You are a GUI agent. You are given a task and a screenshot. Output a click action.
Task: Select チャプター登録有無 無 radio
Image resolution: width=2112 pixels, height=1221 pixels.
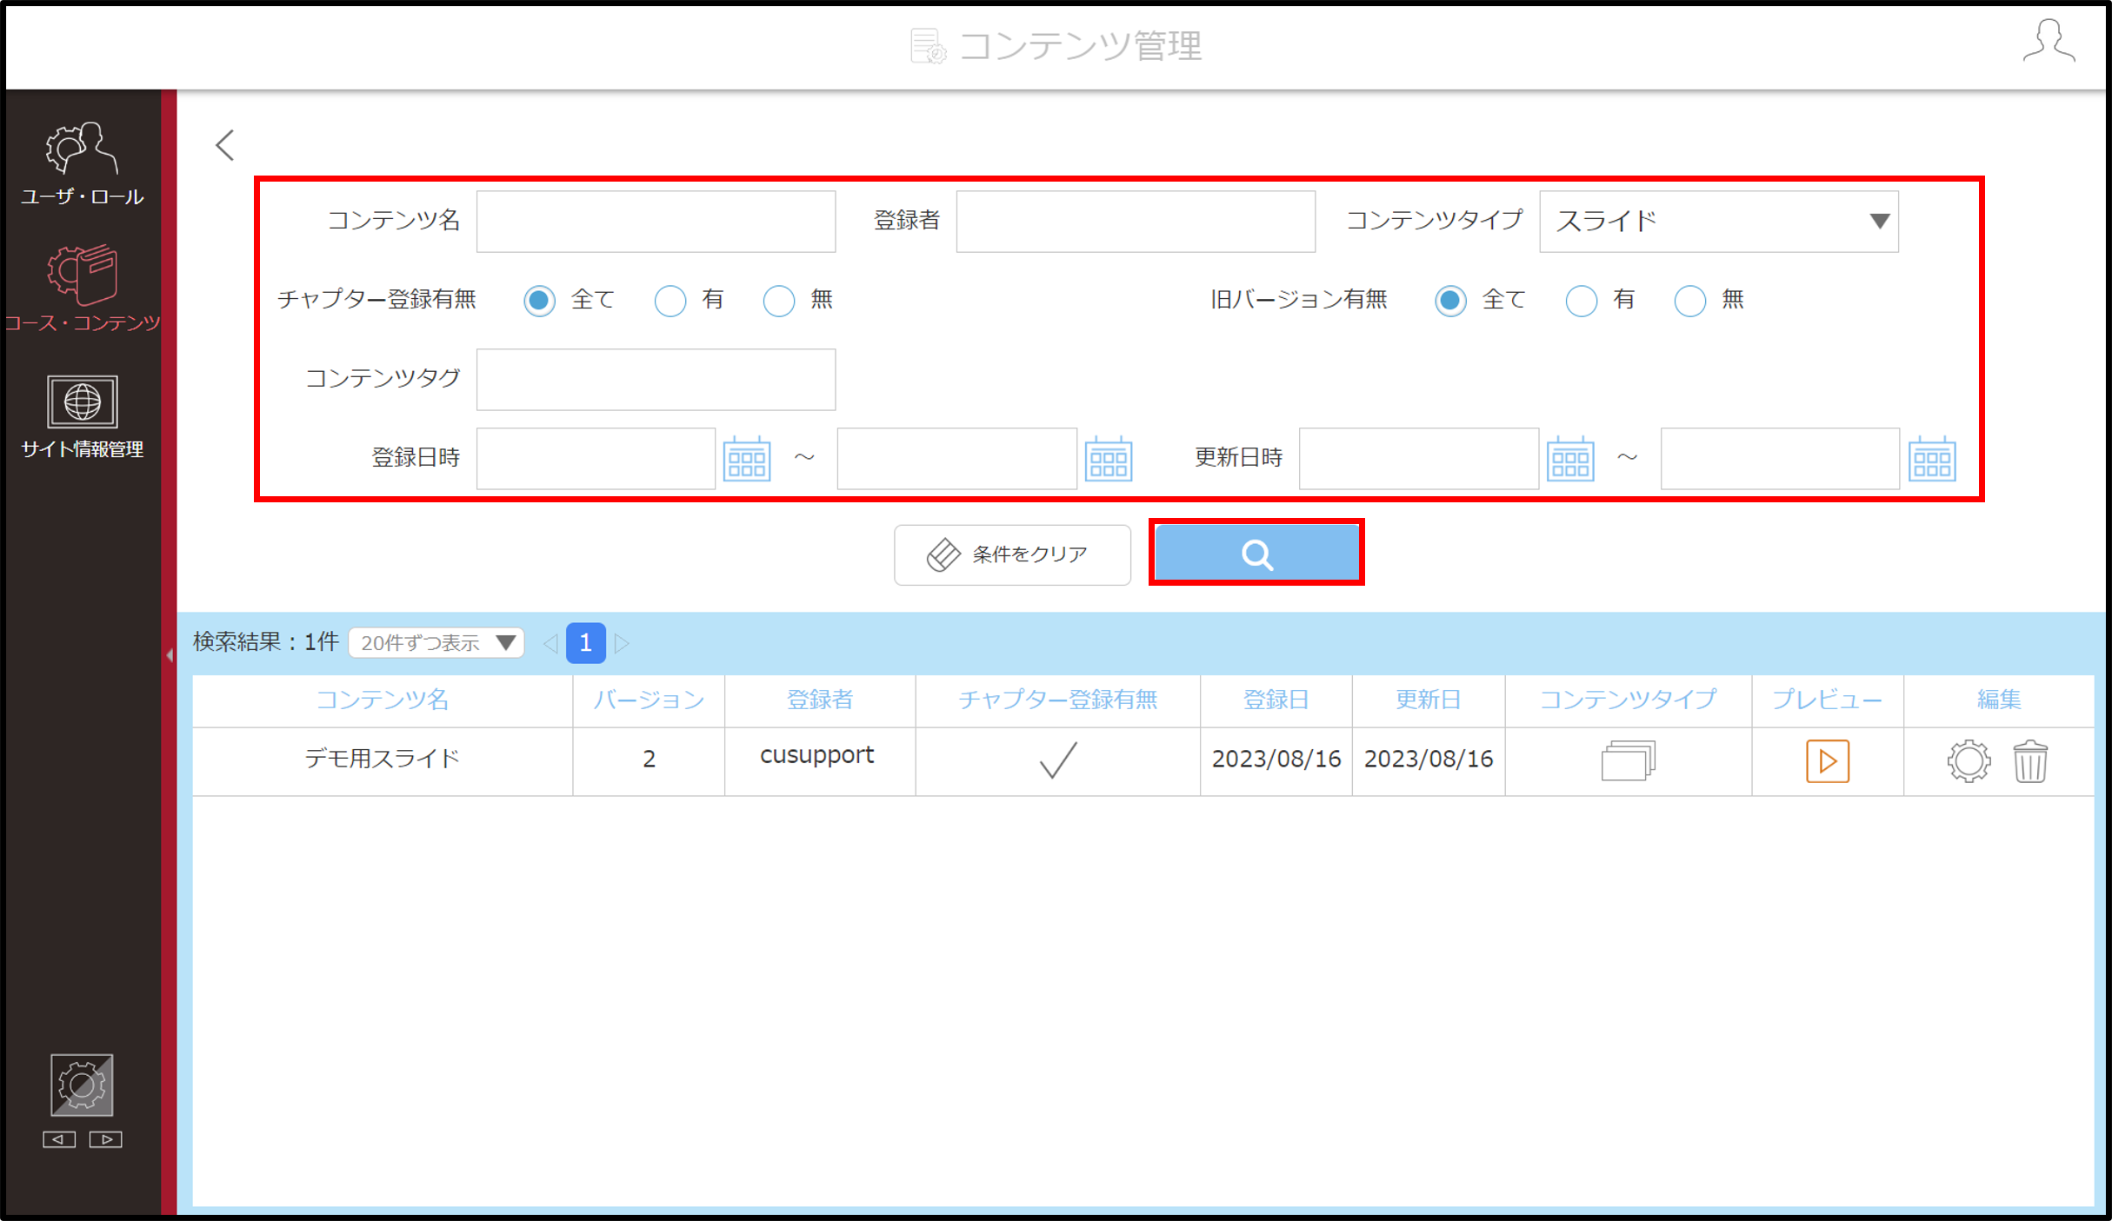click(778, 301)
